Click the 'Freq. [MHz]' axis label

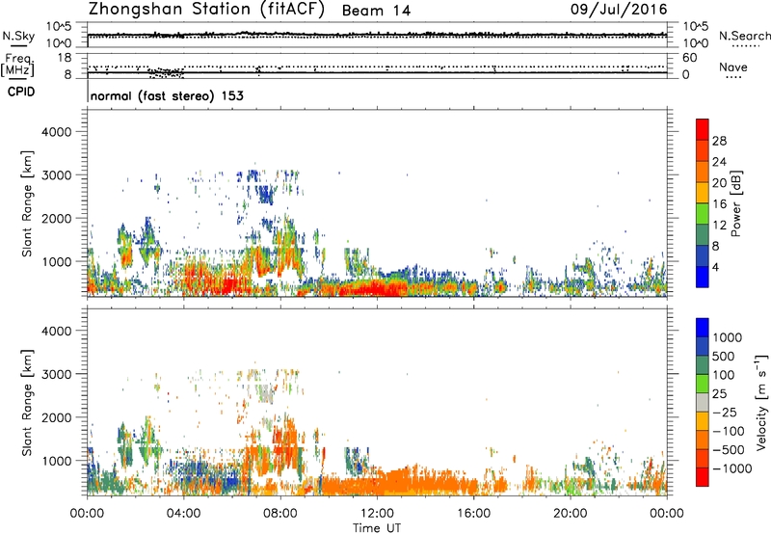(x=17, y=66)
